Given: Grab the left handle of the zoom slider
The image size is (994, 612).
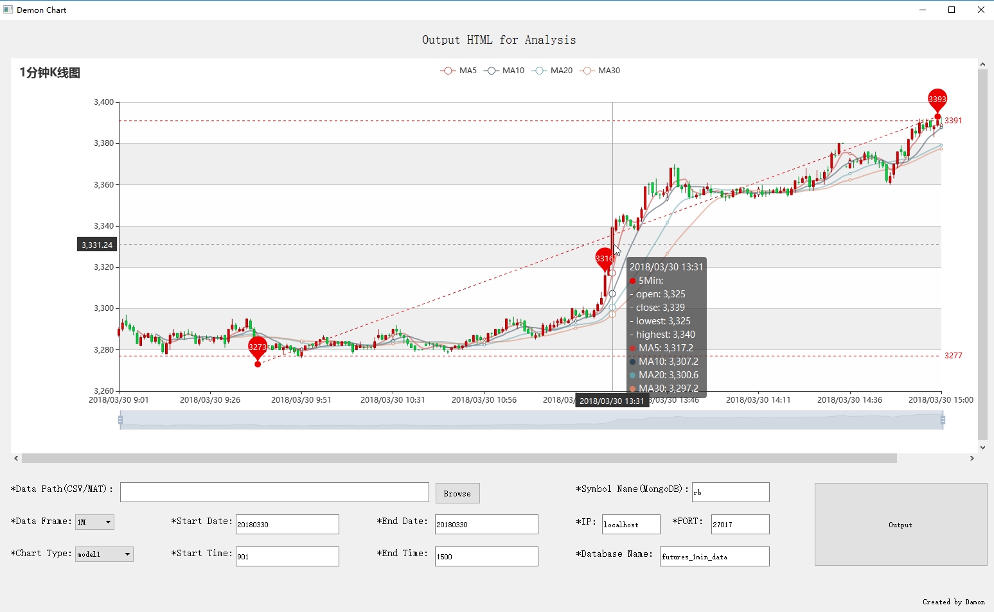Looking at the screenshot, I should (x=120, y=420).
